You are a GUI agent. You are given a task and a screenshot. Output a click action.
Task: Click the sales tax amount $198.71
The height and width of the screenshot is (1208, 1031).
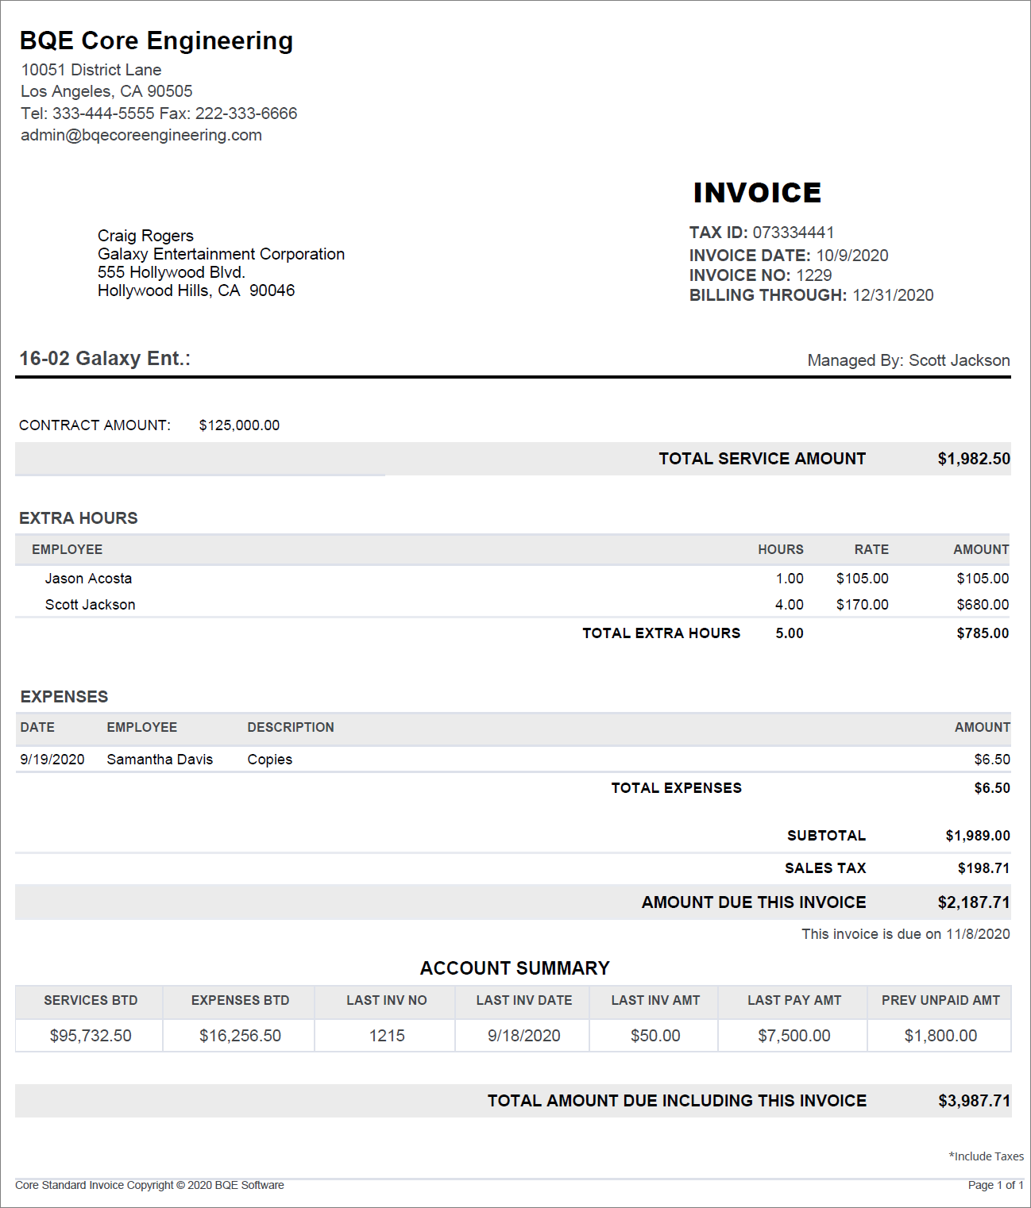(x=983, y=868)
